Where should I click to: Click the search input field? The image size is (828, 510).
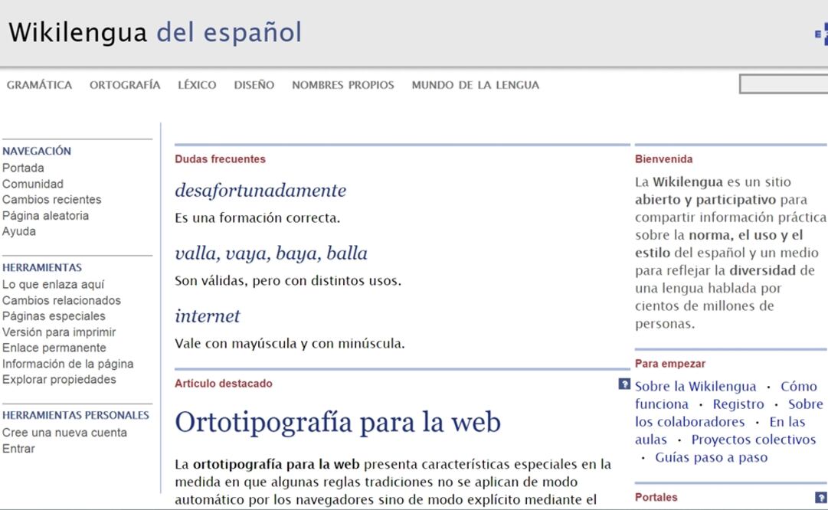(x=784, y=84)
